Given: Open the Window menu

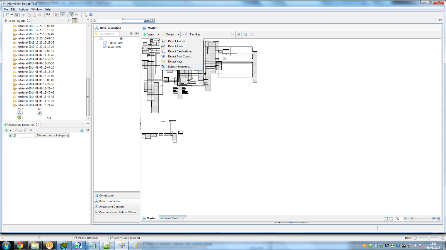Looking at the screenshot, I should tap(36, 9).
